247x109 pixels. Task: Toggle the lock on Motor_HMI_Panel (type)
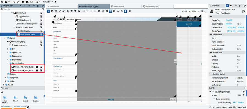tap(37, 67)
